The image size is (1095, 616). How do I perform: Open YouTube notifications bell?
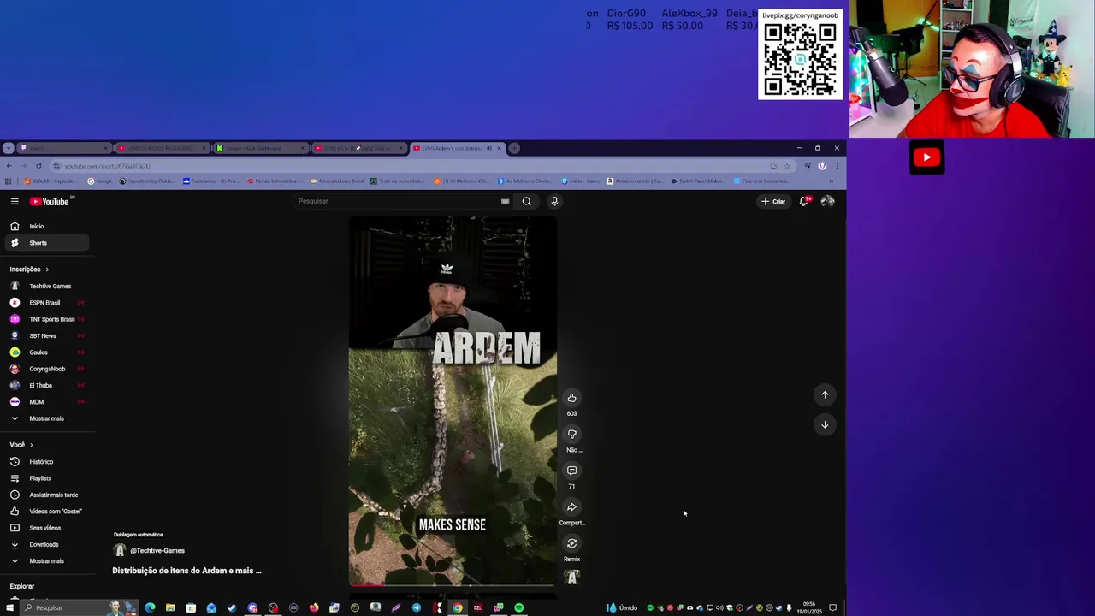pyautogui.click(x=803, y=201)
